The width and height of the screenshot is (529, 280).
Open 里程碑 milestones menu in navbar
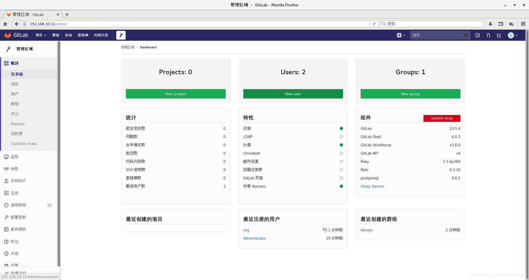tap(83, 35)
